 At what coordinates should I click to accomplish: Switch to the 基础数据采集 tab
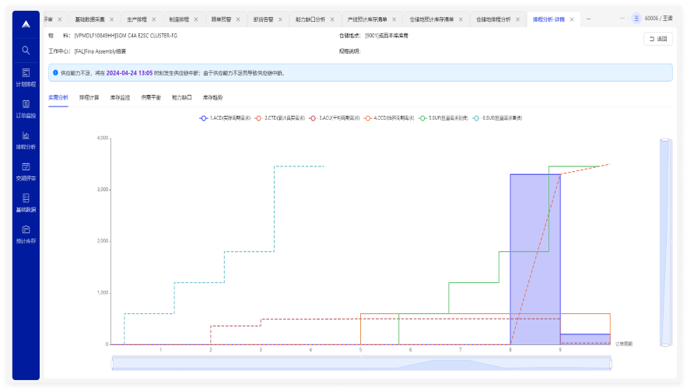point(89,19)
